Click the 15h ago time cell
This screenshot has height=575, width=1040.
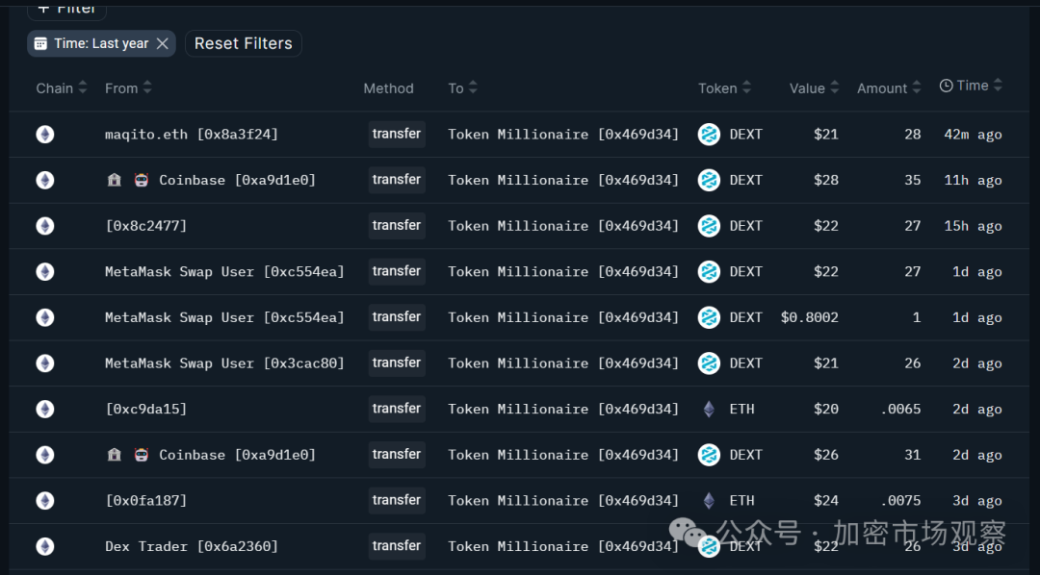click(973, 226)
